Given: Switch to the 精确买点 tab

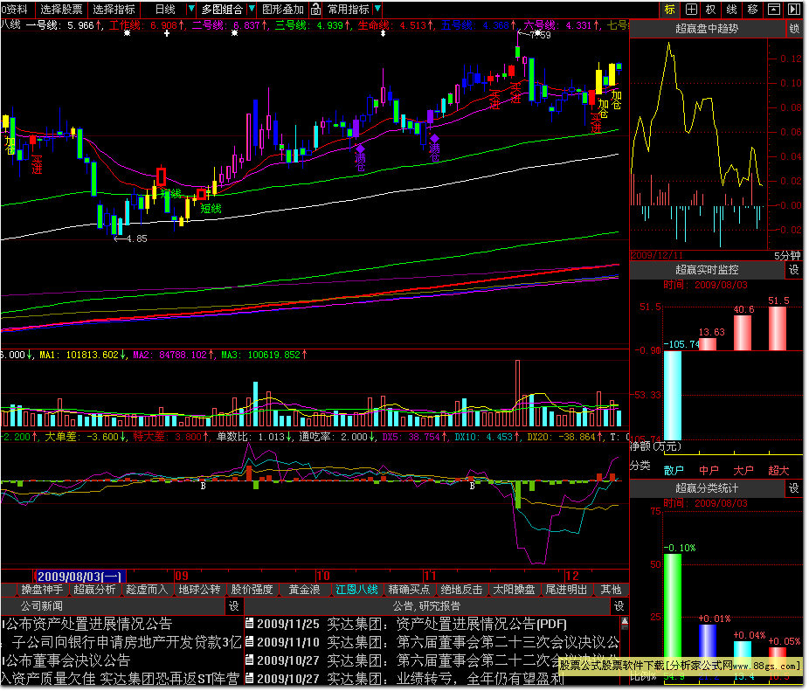Looking at the screenshot, I should 409,590.
